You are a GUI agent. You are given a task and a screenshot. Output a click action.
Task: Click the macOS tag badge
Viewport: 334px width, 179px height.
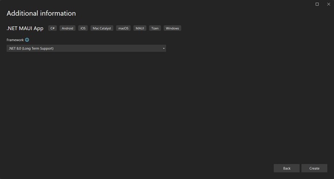click(x=123, y=28)
